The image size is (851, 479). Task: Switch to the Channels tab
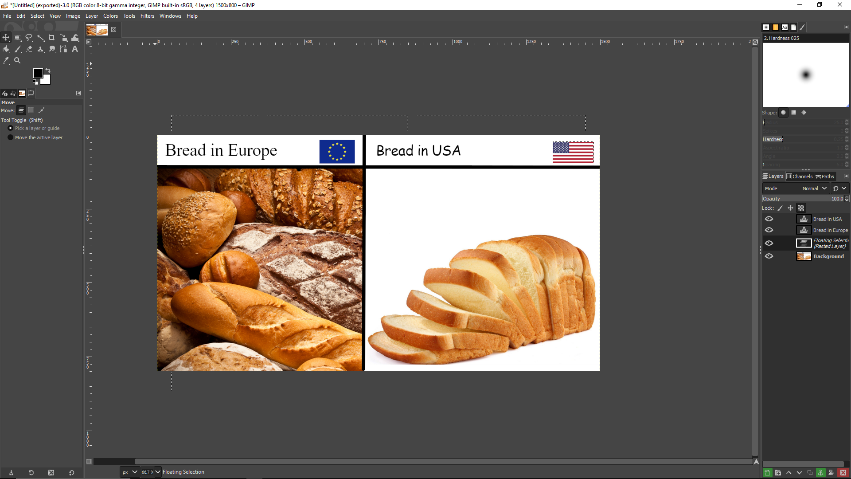point(799,177)
